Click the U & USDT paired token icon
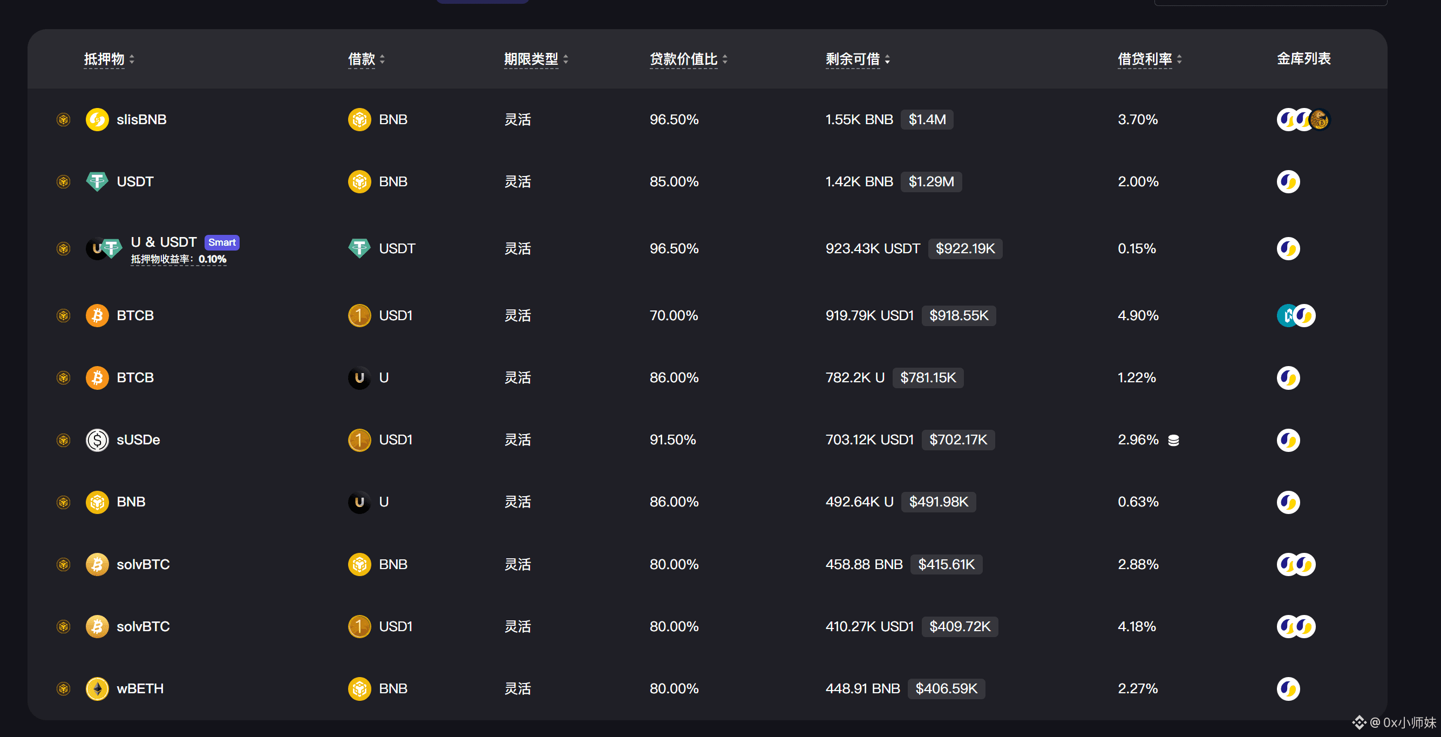The height and width of the screenshot is (737, 1441). tap(104, 248)
